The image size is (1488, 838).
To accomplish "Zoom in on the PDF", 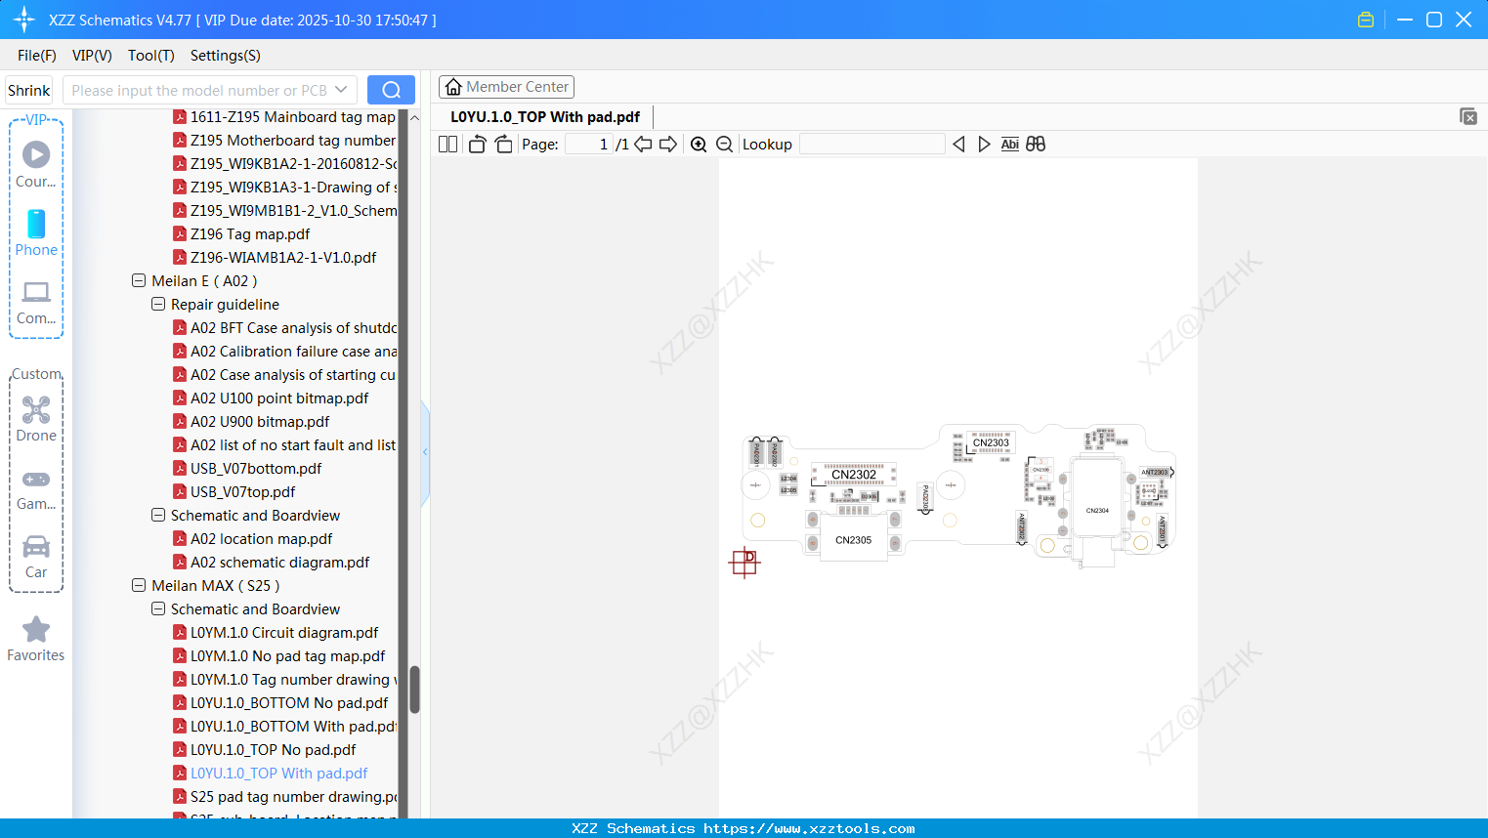I will pos(699,145).
